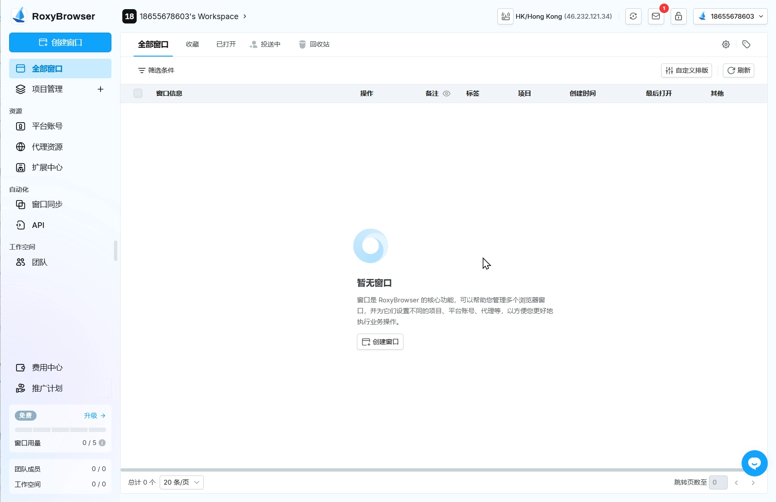This screenshot has width=776, height=502.
Task: Open the 20 per page dropdown
Action: (x=181, y=482)
